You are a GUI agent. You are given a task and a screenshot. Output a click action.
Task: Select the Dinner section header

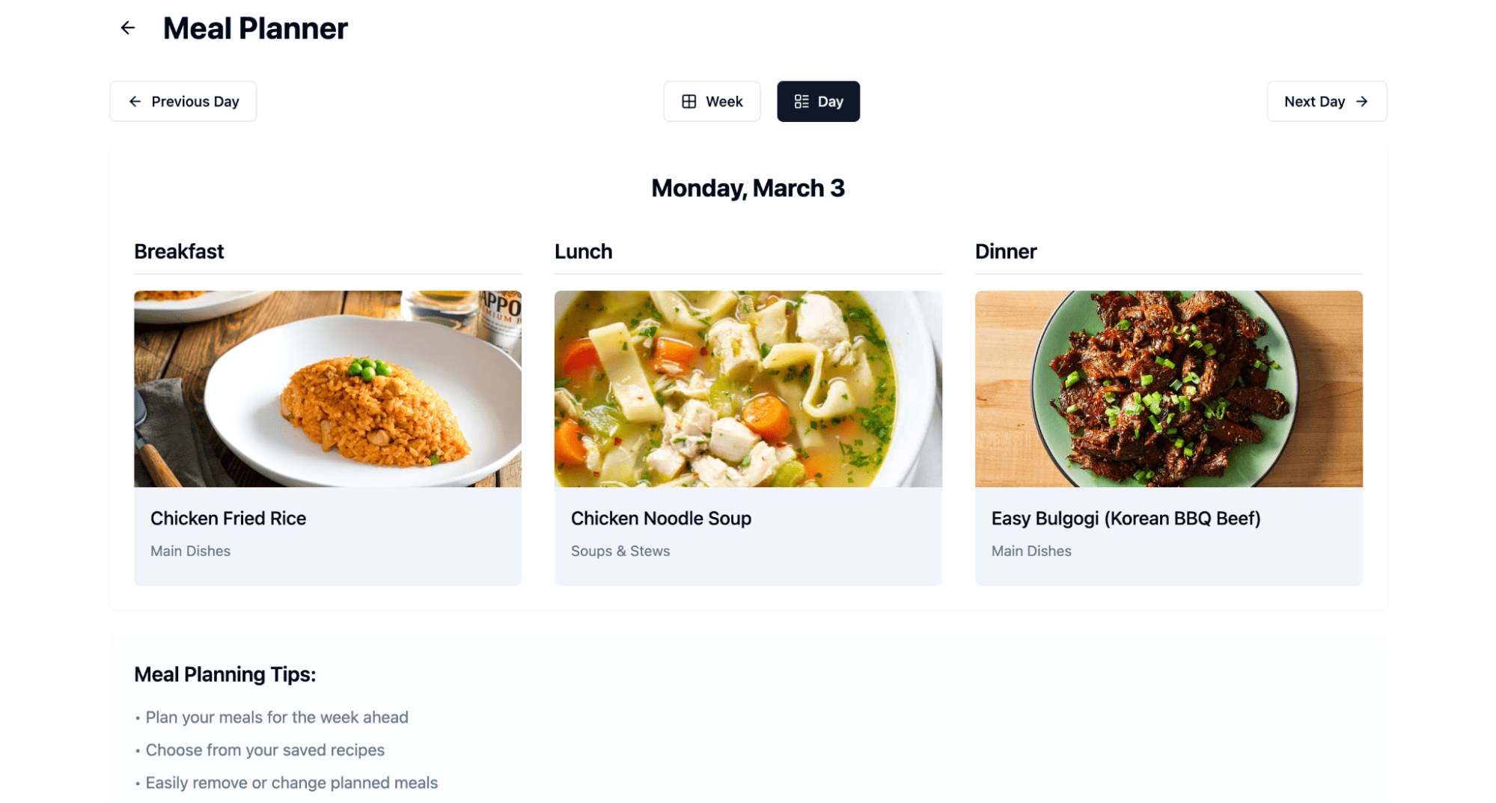[1006, 251]
